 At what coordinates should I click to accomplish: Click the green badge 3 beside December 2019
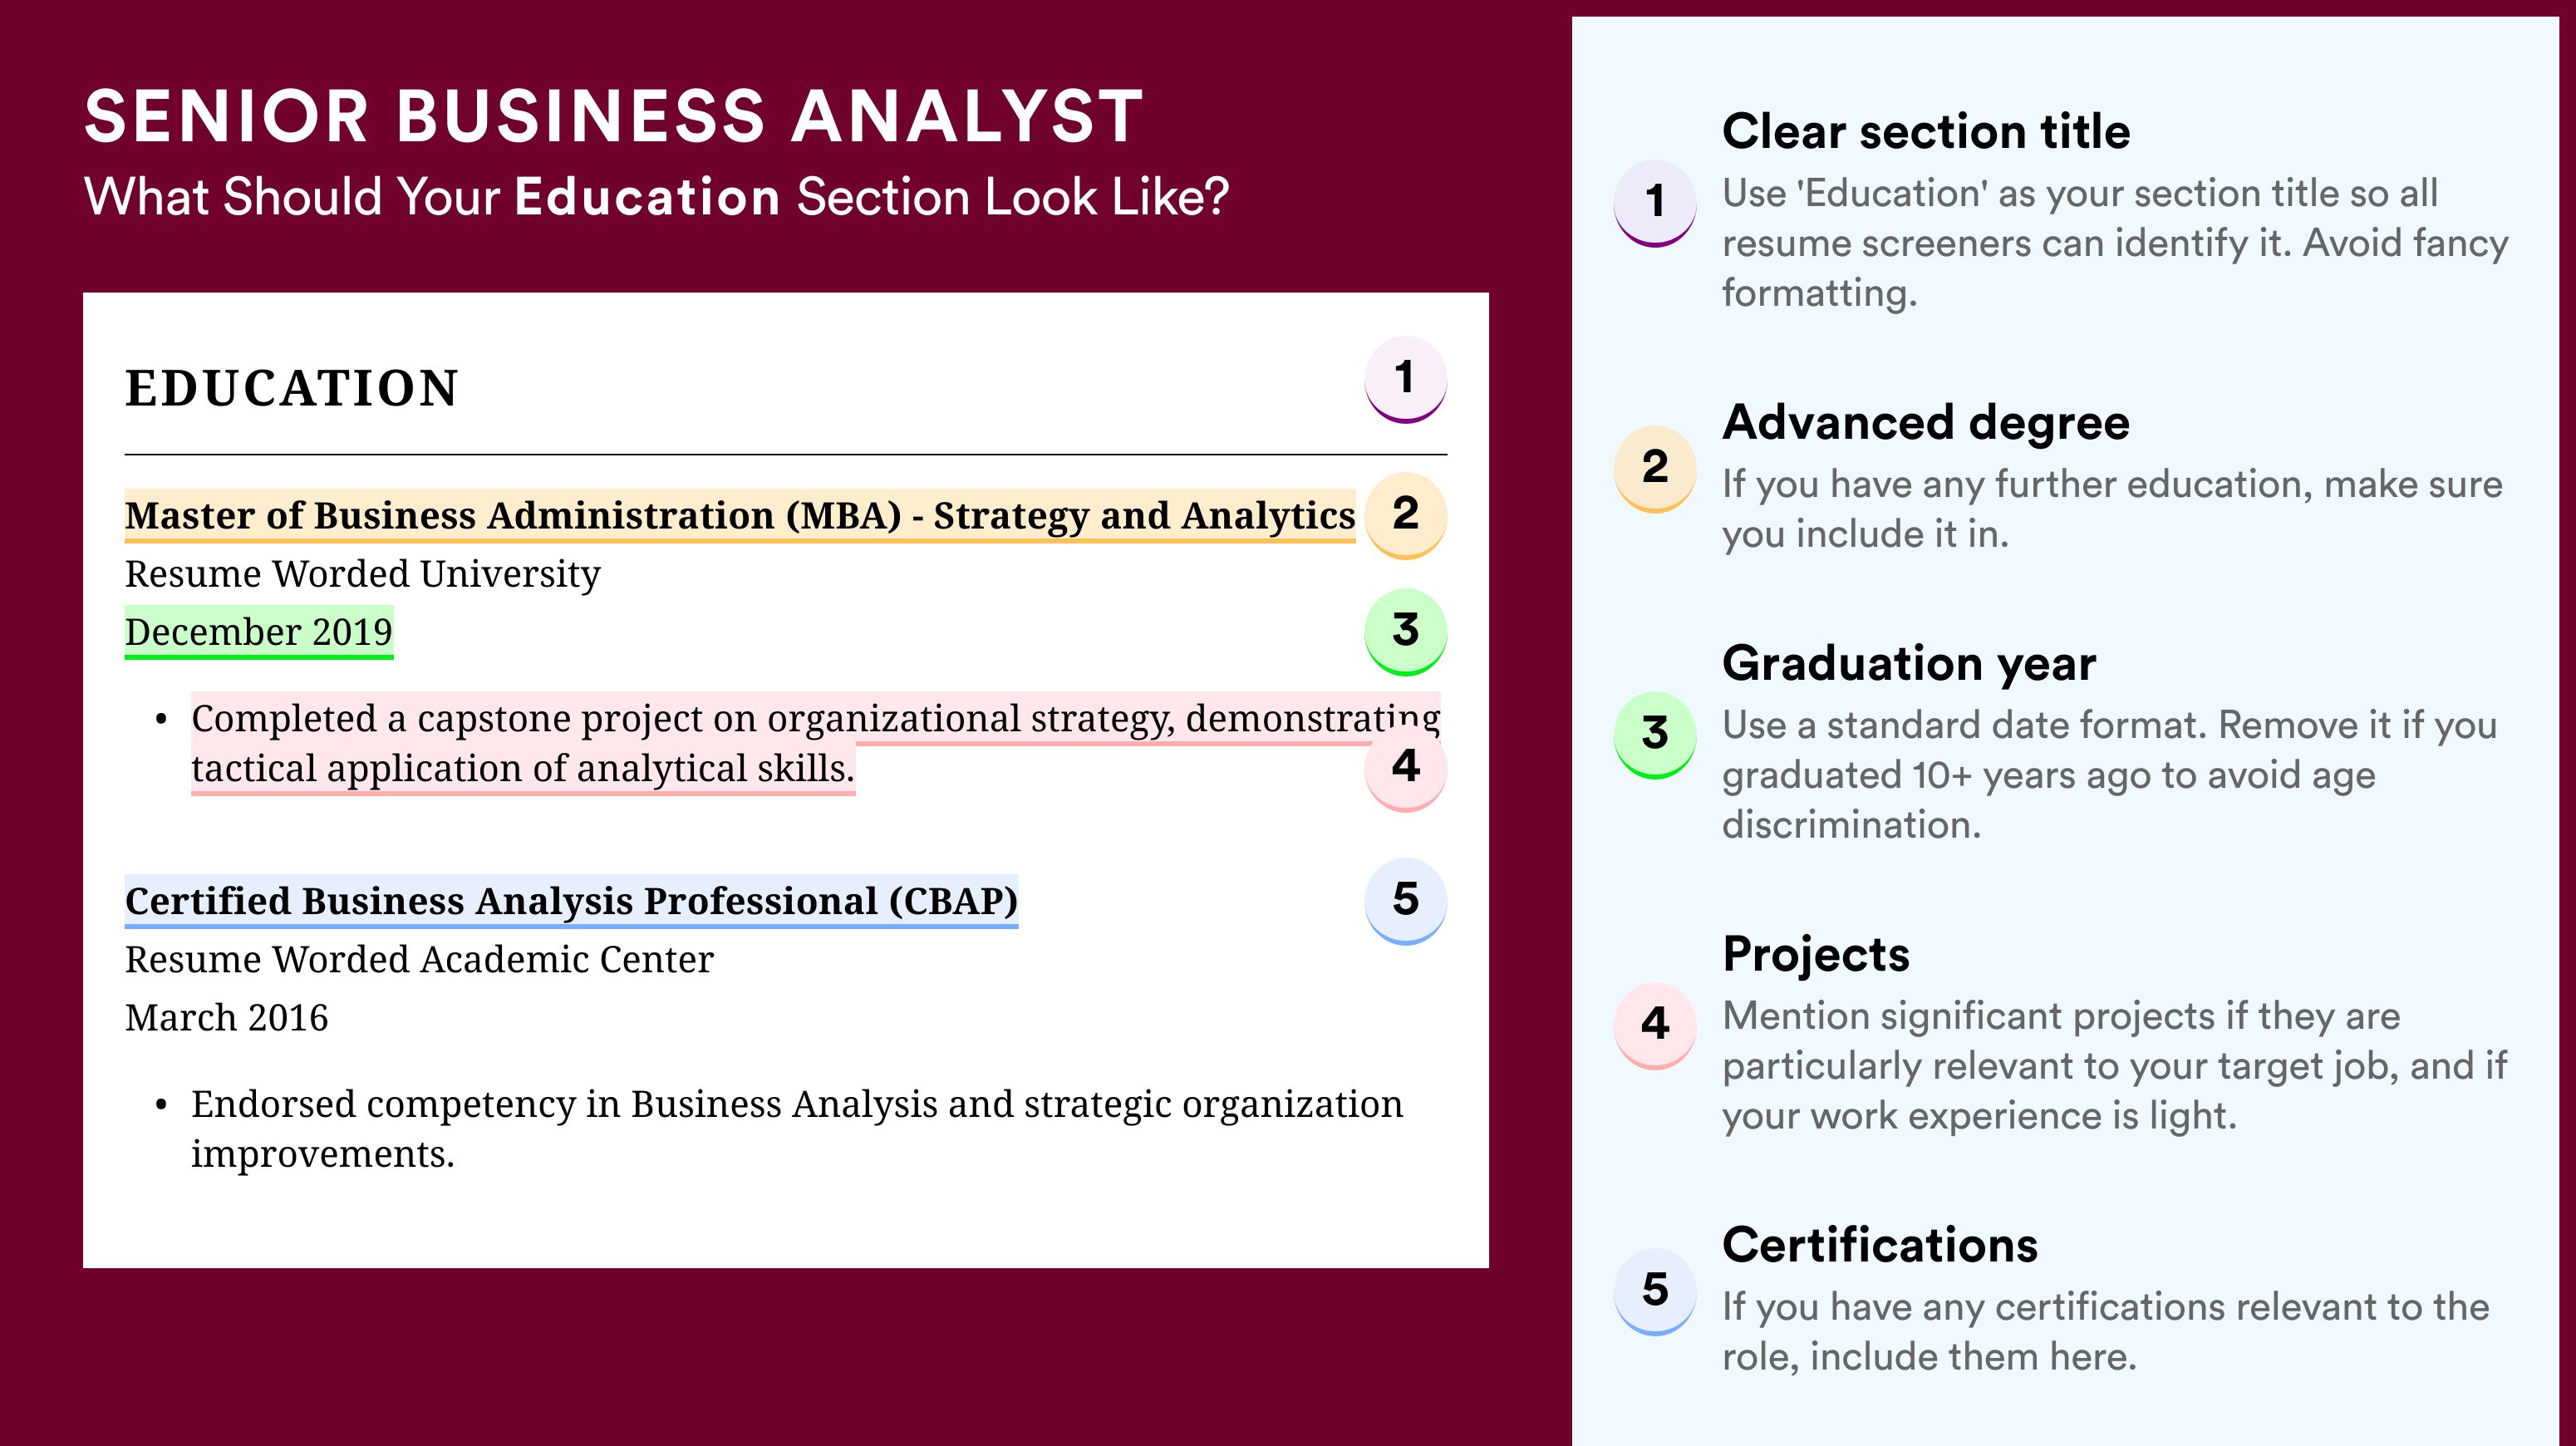(1405, 631)
